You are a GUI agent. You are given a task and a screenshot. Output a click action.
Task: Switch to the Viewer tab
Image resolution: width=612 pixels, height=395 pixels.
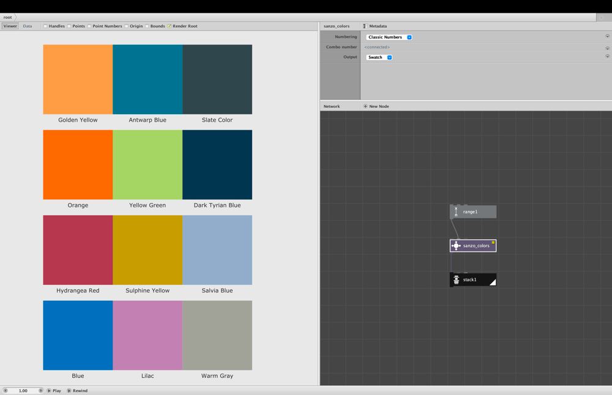pos(10,26)
